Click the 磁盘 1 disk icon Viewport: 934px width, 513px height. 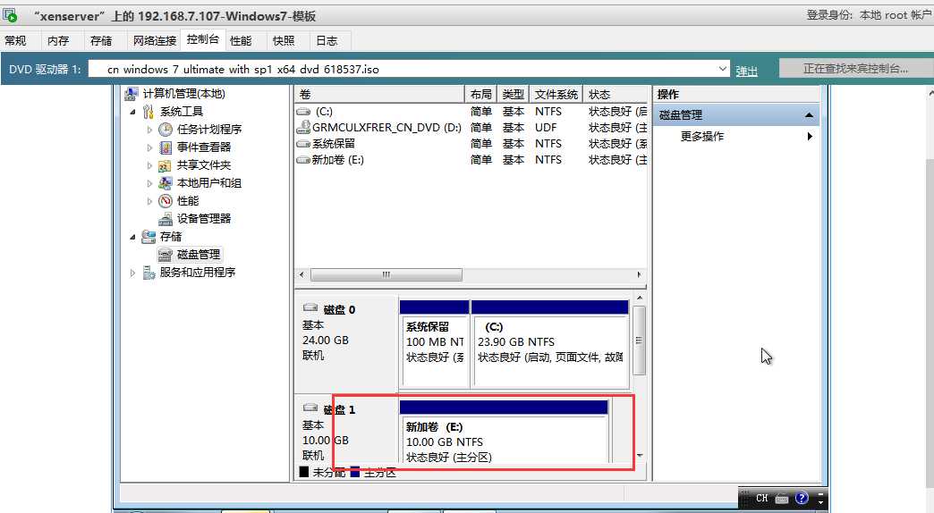tap(310, 408)
